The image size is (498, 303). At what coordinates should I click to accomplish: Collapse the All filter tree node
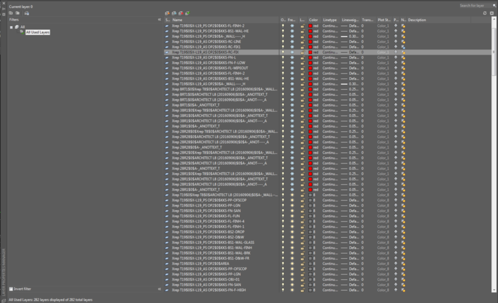(x=11, y=27)
